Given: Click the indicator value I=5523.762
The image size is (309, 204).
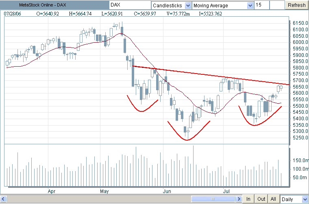Looking at the screenshot, I should [x=211, y=14].
